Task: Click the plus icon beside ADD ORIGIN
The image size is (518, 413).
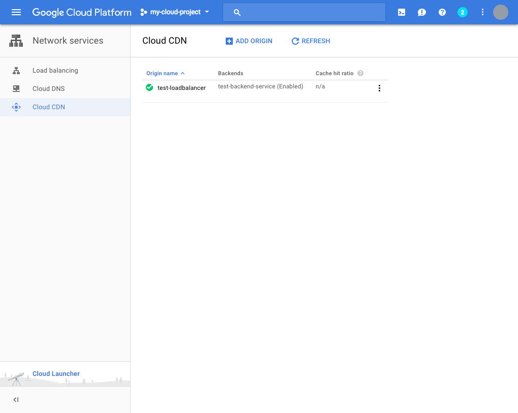Action: click(229, 41)
